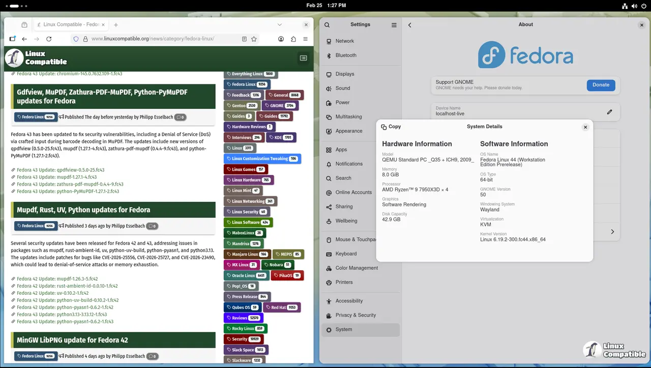Open the Settings hamburger main menu
Screen dimensions: 651x368
[x=394, y=25]
